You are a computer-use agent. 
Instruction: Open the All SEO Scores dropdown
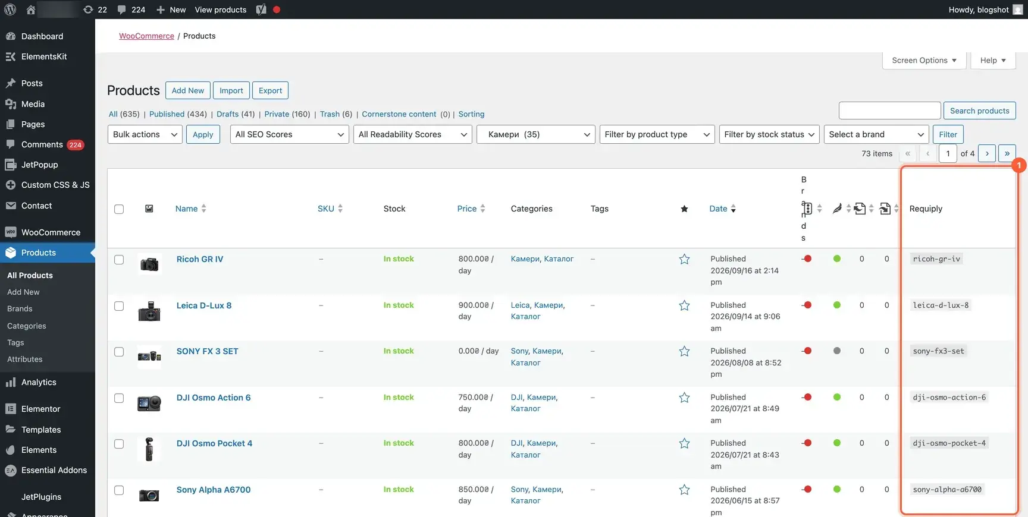pos(289,134)
